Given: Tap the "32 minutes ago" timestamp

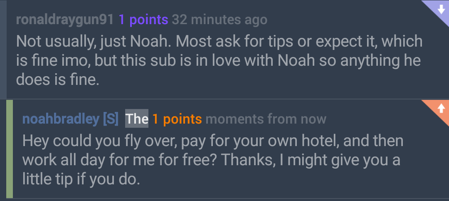Looking at the screenshot, I should point(219,19).
